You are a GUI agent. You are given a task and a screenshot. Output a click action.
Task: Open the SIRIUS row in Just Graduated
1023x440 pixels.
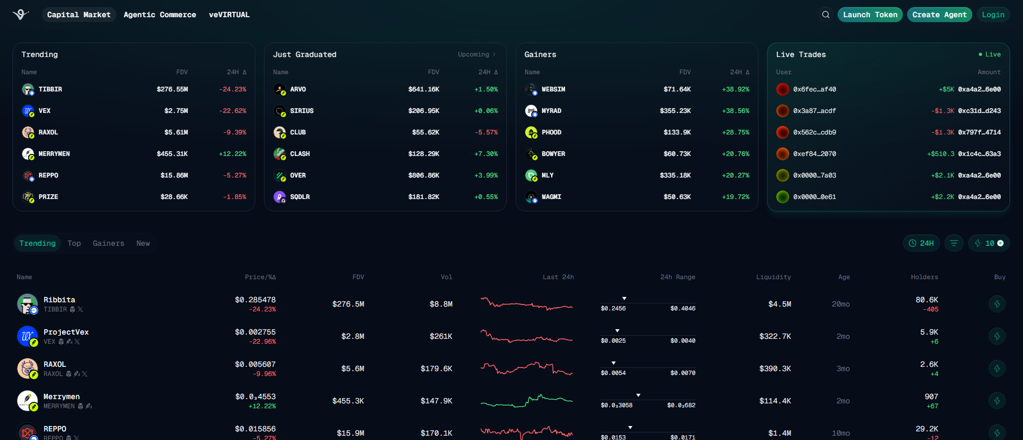pos(385,111)
